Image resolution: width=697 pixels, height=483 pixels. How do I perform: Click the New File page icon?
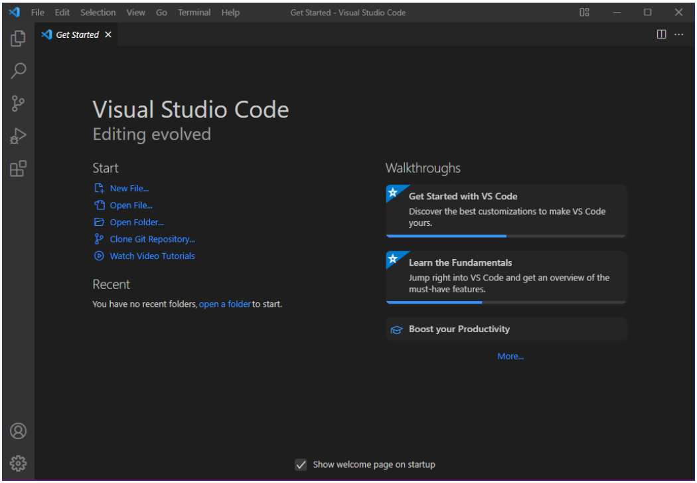[99, 188]
